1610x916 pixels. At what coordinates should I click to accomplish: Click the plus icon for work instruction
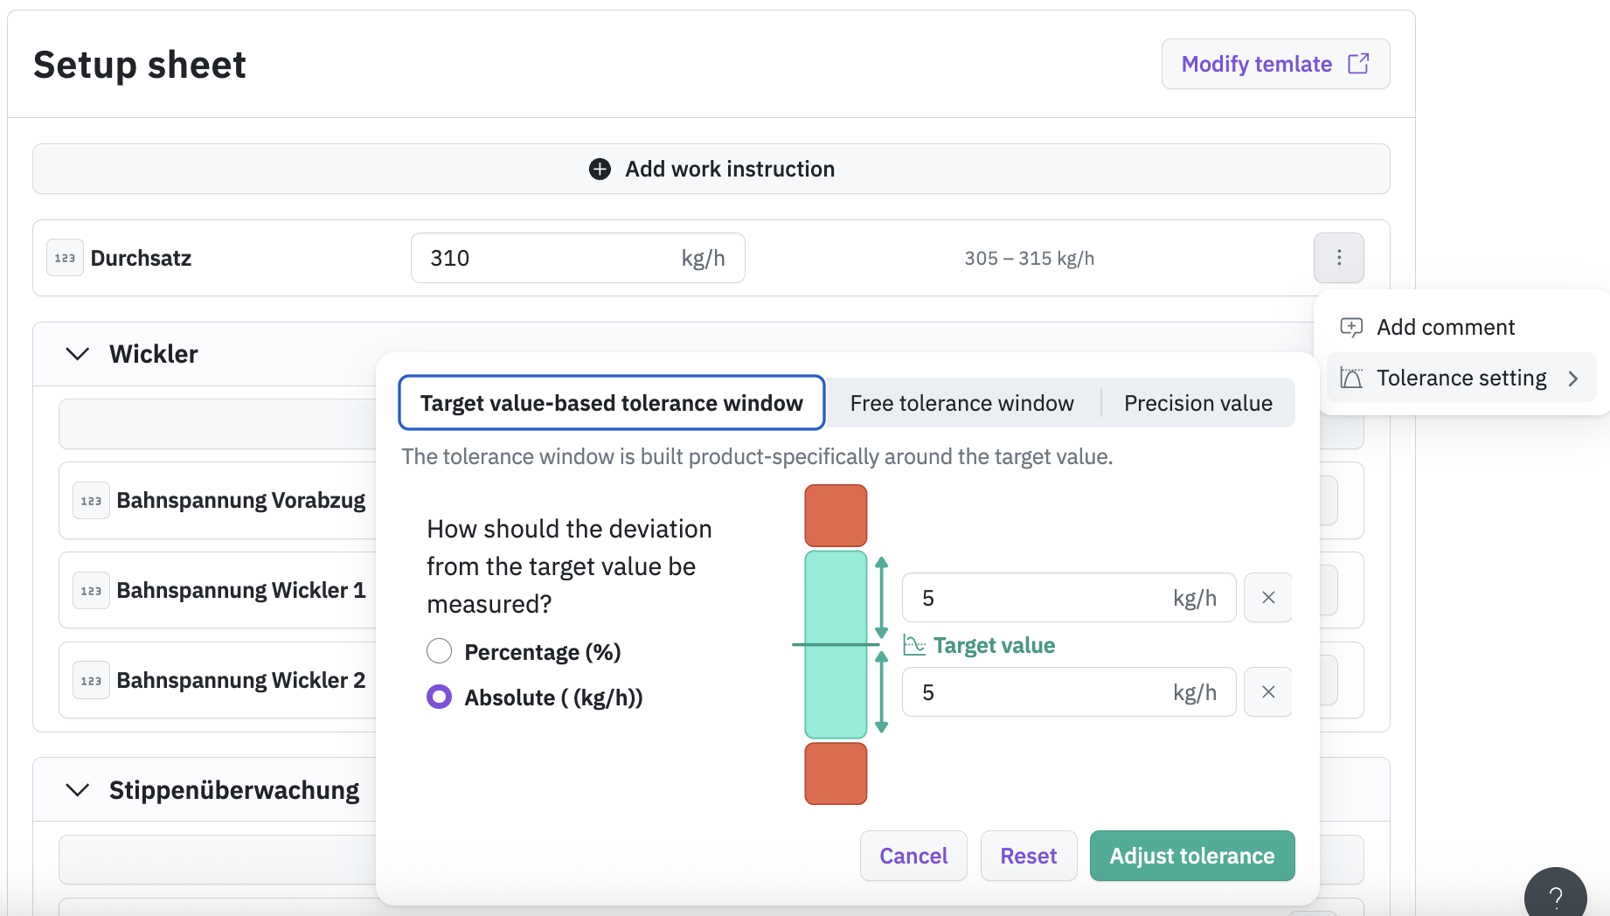[600, 169]
